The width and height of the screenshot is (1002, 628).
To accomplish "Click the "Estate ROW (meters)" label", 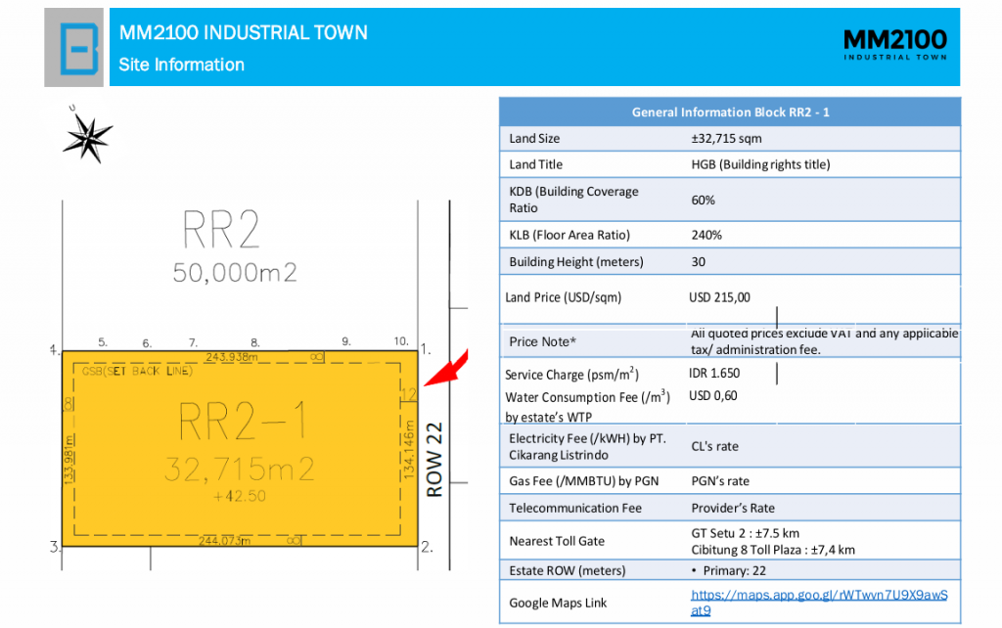I will [x=568, y=570].
